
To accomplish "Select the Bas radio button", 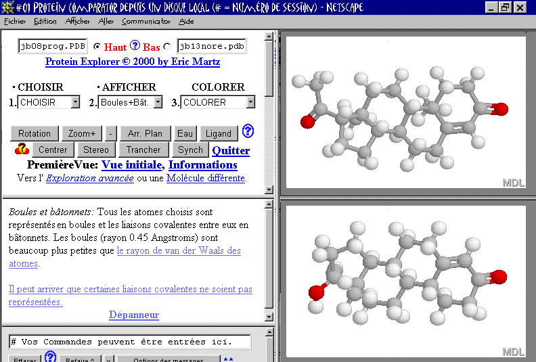I will pos(166,46).
